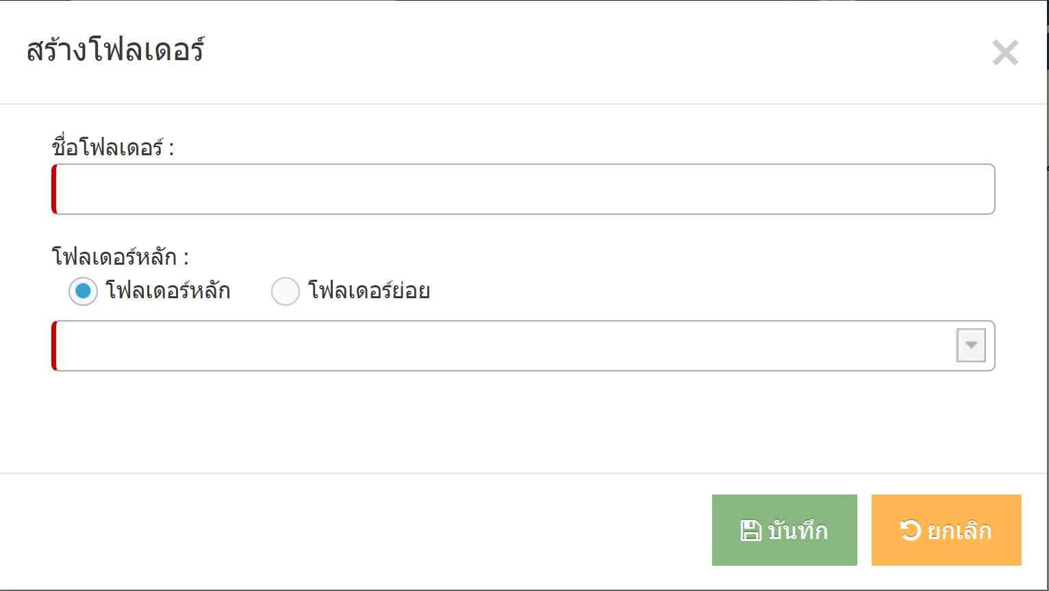
Task: Open the parent folder dropdown arrow
Action: (971, 345)
